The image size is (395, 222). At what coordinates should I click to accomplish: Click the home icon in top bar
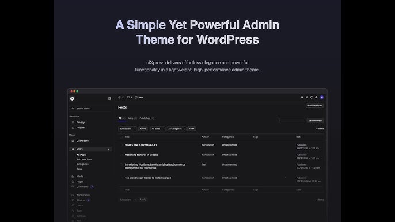point(316,97)
